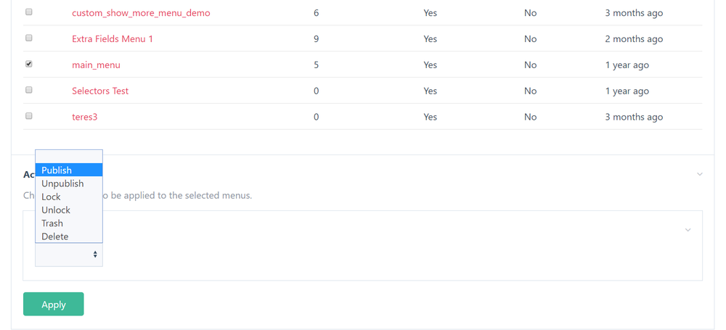Pick the Lock action option

click(x=69, y=197)
